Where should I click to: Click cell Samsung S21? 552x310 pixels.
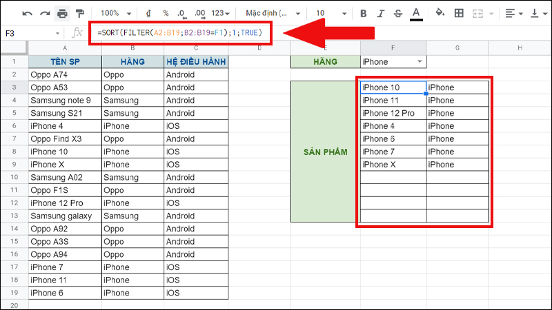[x=65, y=113]
